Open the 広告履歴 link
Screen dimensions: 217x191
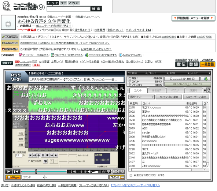(100, 30)
